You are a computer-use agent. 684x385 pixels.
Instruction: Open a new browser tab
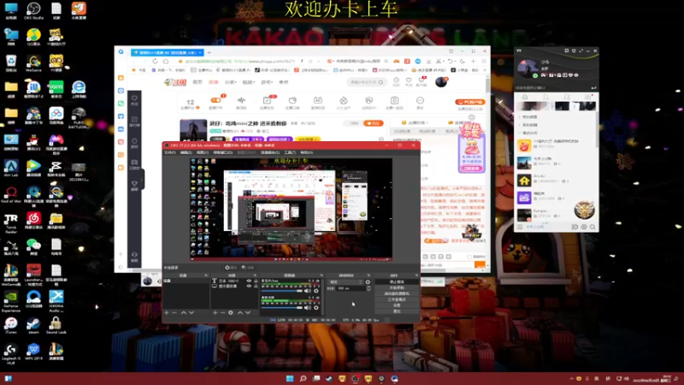(209, 52)
